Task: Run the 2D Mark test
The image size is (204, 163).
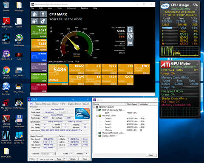Action: [44, 60]
